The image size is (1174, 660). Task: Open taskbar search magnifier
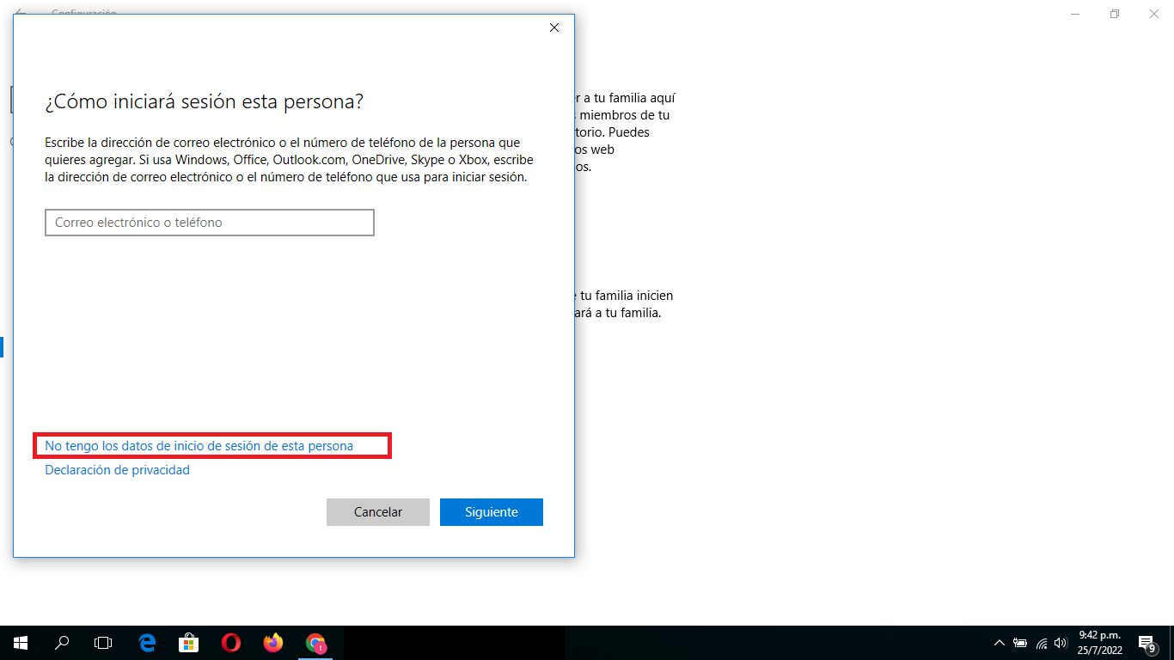pos(62,643)
